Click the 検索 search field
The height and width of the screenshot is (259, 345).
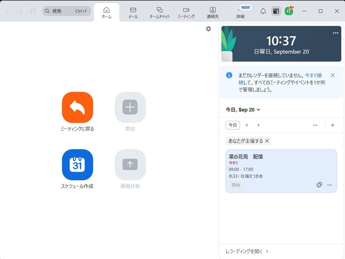coord(67,11)
